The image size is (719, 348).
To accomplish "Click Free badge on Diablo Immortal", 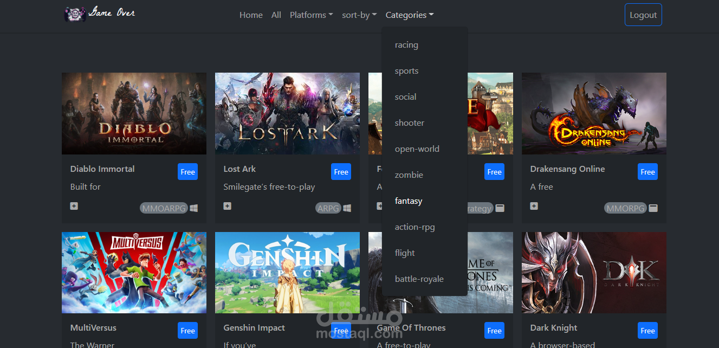I will [187, 172].
